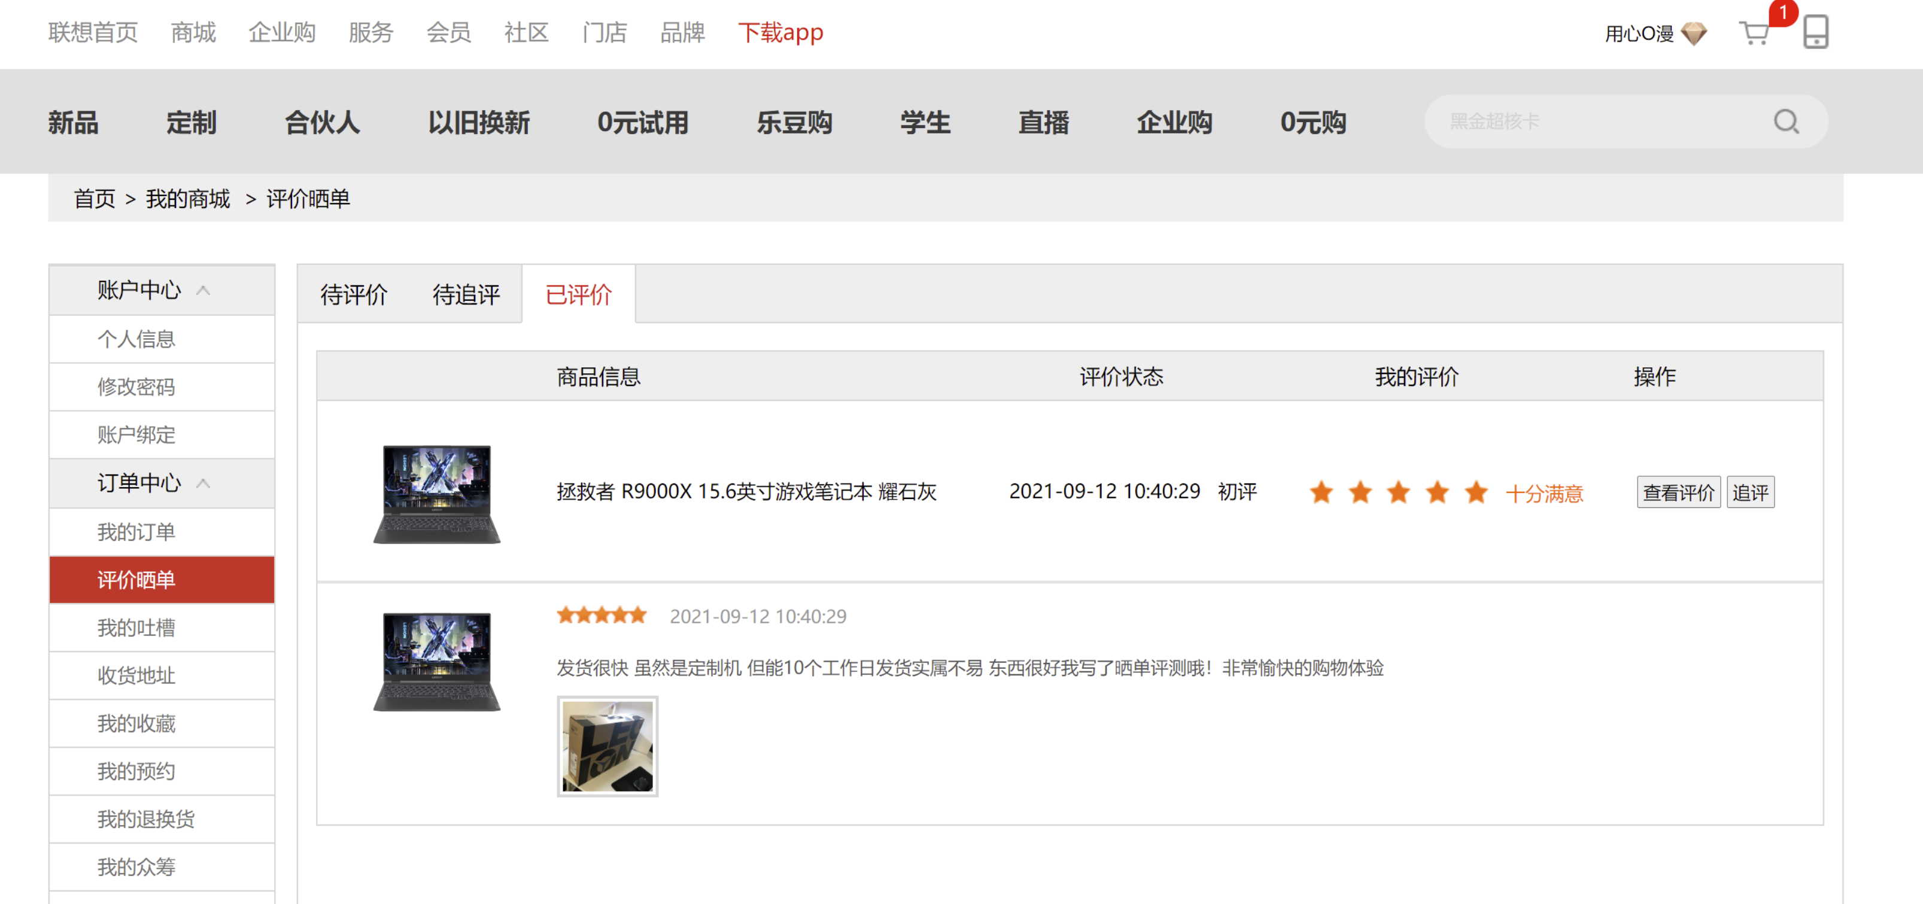1923x904 pixels.
Task: Open 我的预约 in sidebar
Action: coord(162,771)
